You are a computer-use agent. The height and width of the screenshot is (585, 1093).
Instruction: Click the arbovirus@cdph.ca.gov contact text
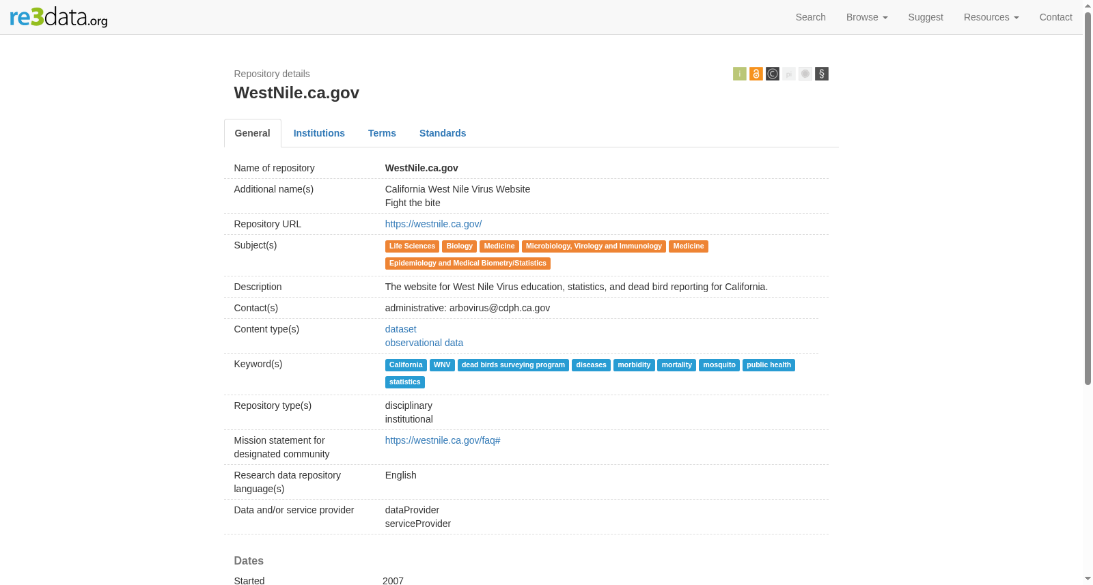[x=499, y=308]
